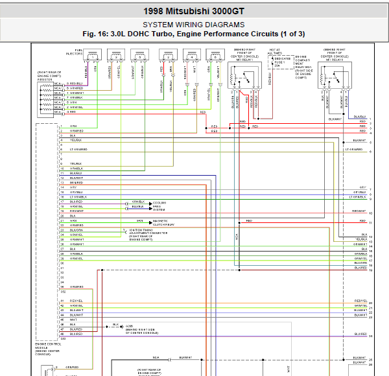The image size is (389, 376).
Task: Click the 'RESISTOR' label by engine compartment note
Action: point(45,80)
